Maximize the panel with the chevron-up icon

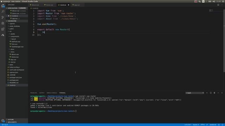point(218,93)
